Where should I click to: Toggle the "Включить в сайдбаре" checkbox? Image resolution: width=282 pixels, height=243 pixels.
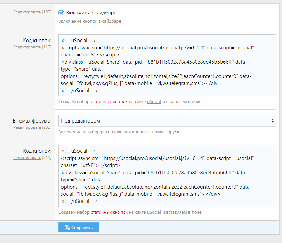click(61, 13)
